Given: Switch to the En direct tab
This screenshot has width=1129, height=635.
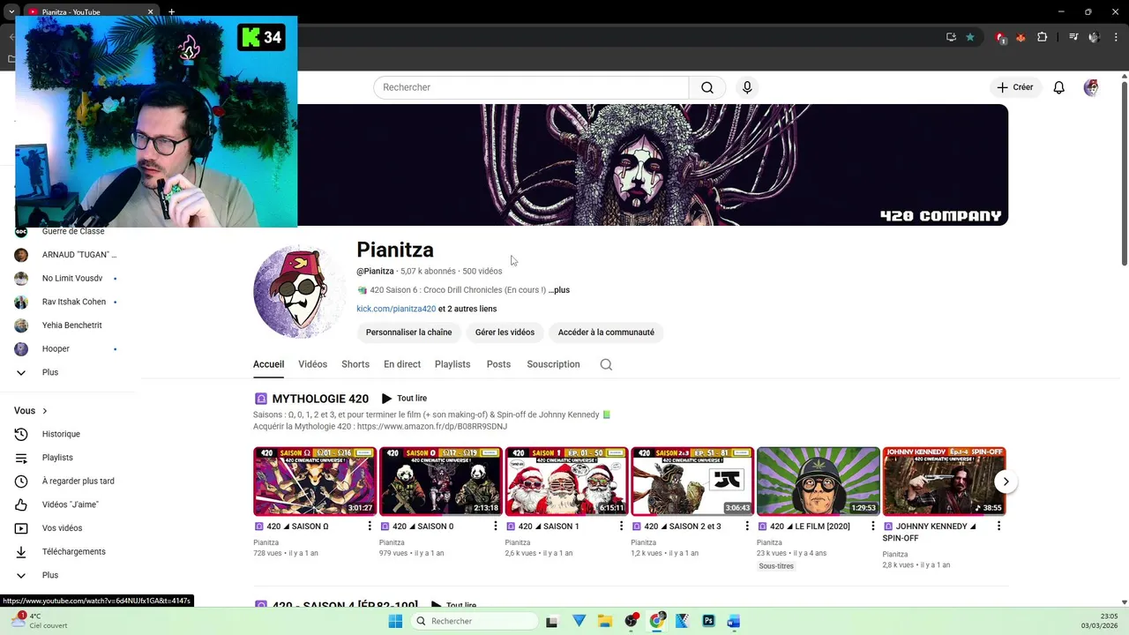Looking at the screenshot, I should point(402,364).
